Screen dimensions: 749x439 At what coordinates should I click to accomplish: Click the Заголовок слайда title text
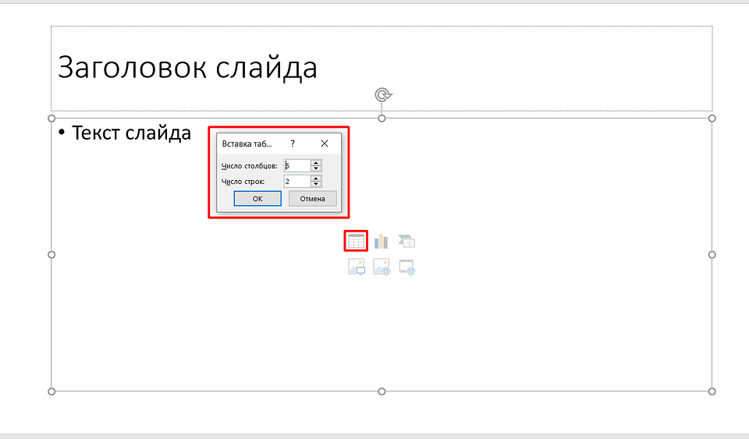[187, 68]
